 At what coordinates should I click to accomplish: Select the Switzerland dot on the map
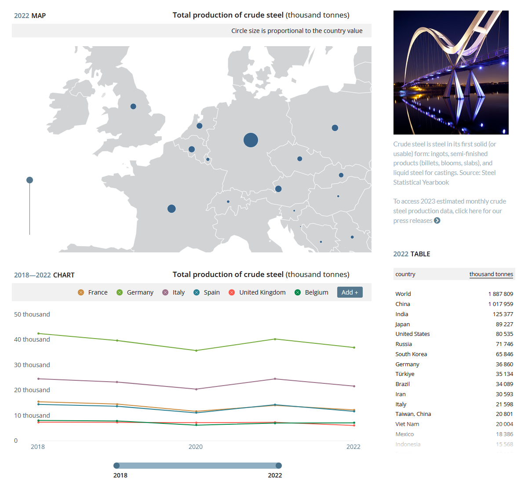point(228,202)
